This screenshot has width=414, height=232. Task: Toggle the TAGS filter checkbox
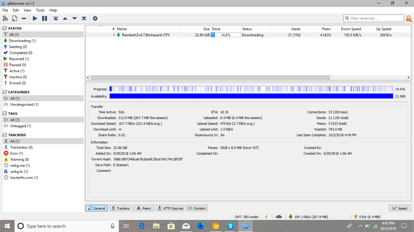point(5,114)
